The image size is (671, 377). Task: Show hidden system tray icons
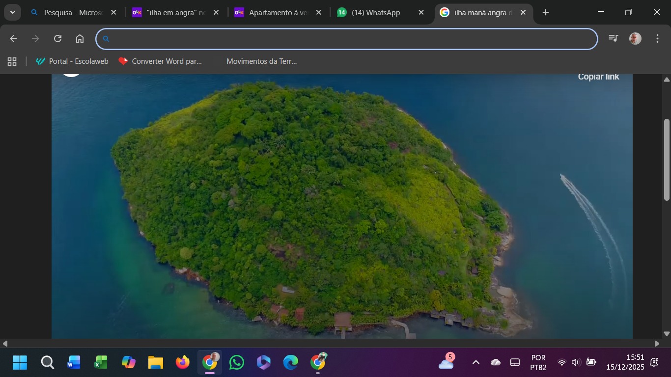pos(475,363)
